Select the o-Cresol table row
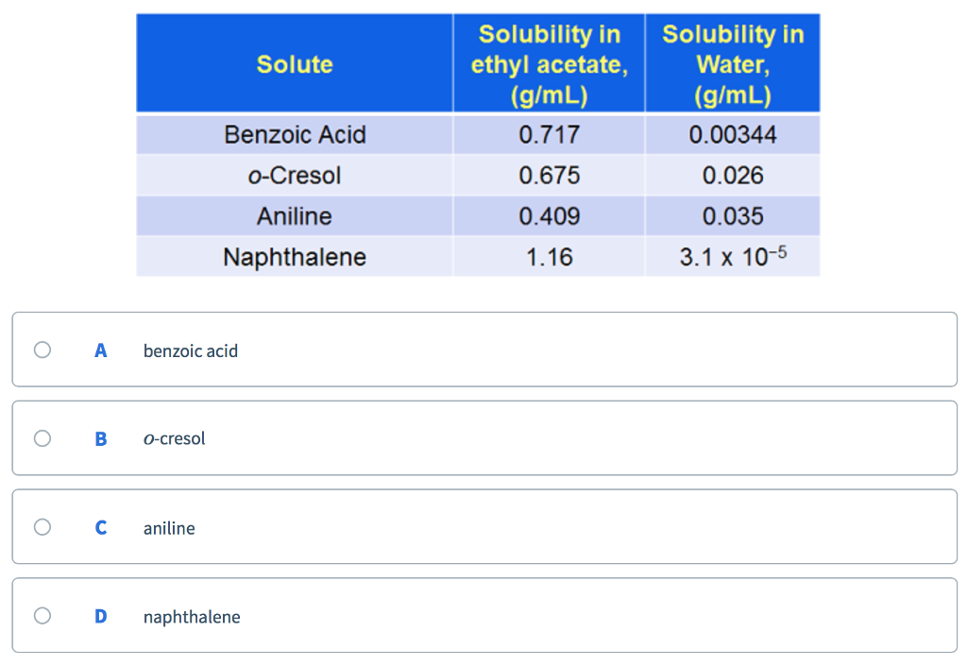This screenshot has width=967, height=666. point(295,175)
